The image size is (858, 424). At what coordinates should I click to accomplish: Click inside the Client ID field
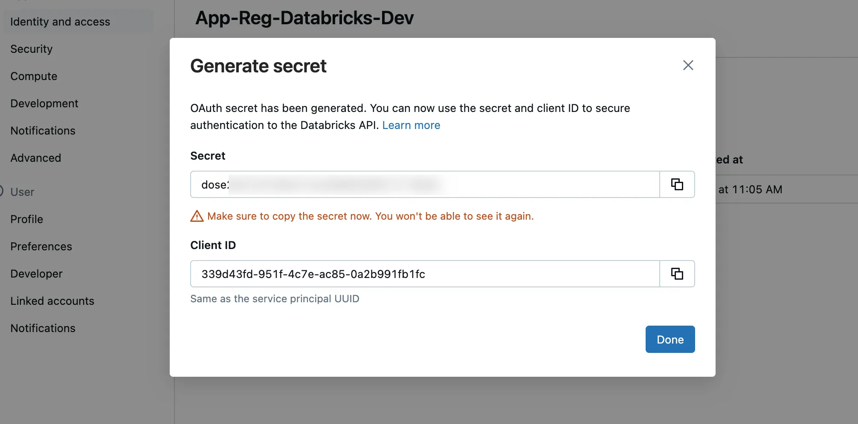pyautogui.click(x=424, y=274)
